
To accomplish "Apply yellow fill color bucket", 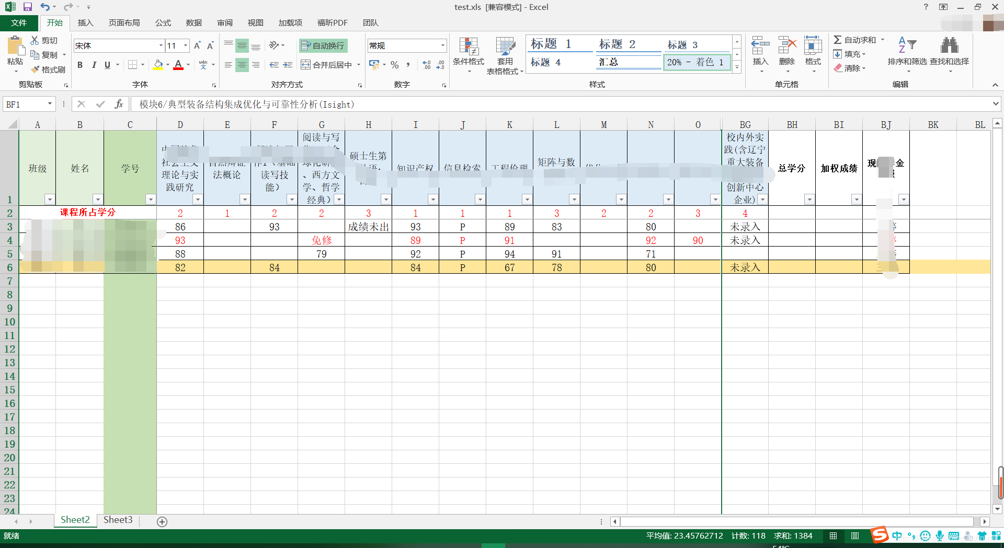I will tap(158, 65).
